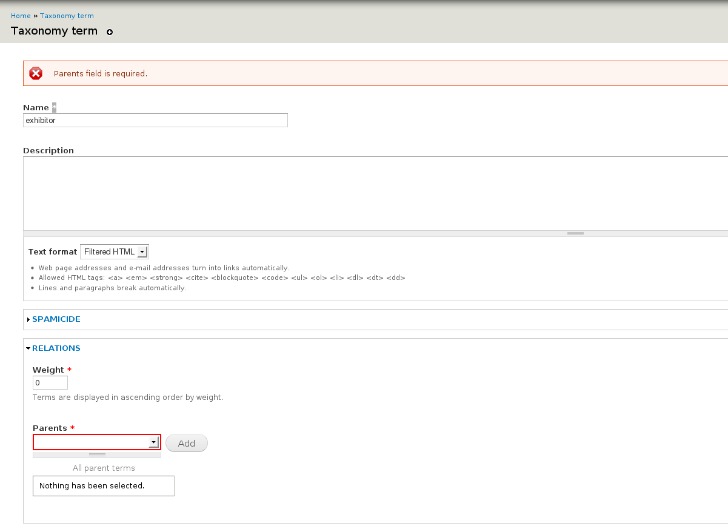
Task: Click 'Lines and paragraphs break automatically.' tip
Action: [112, 288]
